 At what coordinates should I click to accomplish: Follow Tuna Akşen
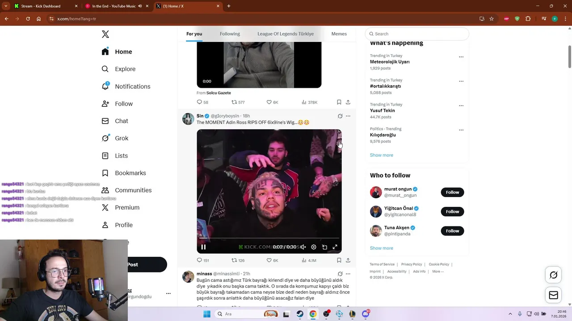tap(452, 231)
